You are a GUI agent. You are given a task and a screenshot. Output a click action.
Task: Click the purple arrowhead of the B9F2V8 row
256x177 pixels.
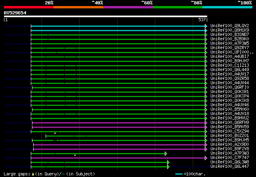coord(206,149)
